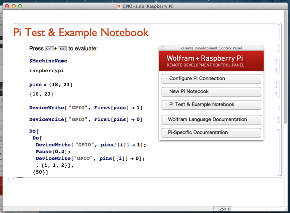Screen dimensions: 290x213
Task: Click the Pause[0.2]; line
Action: pyautogui.click(x=53, y=152)
